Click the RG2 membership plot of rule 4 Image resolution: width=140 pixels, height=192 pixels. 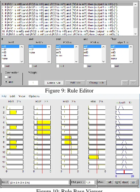[42, 122]
